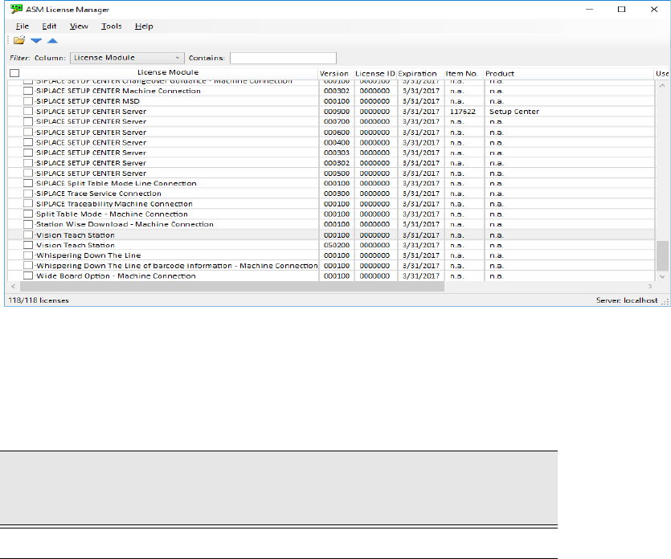The height and width of the screenshot is (559, 671).
Task: Click version 000303 cell
Action: pyautogui.click(x=337, y=153)
